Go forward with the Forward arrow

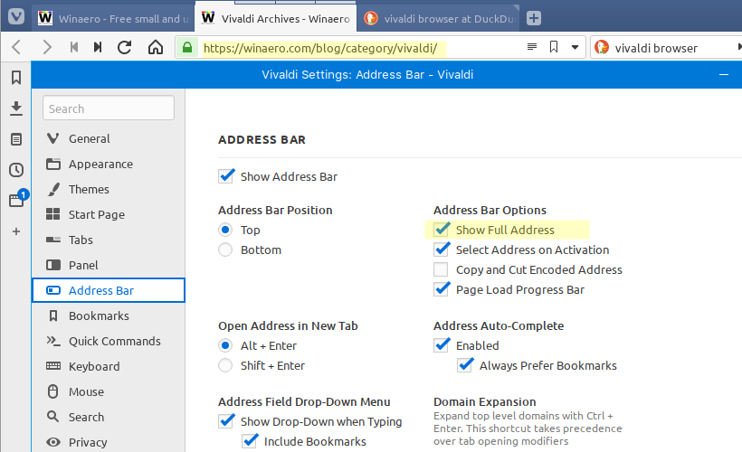click(46, 47)
